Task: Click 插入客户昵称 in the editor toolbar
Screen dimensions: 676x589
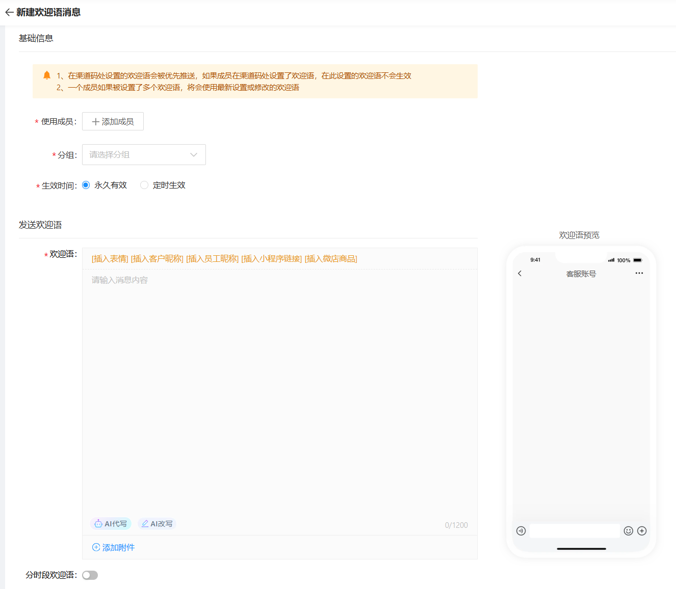Action: [157, 259]
